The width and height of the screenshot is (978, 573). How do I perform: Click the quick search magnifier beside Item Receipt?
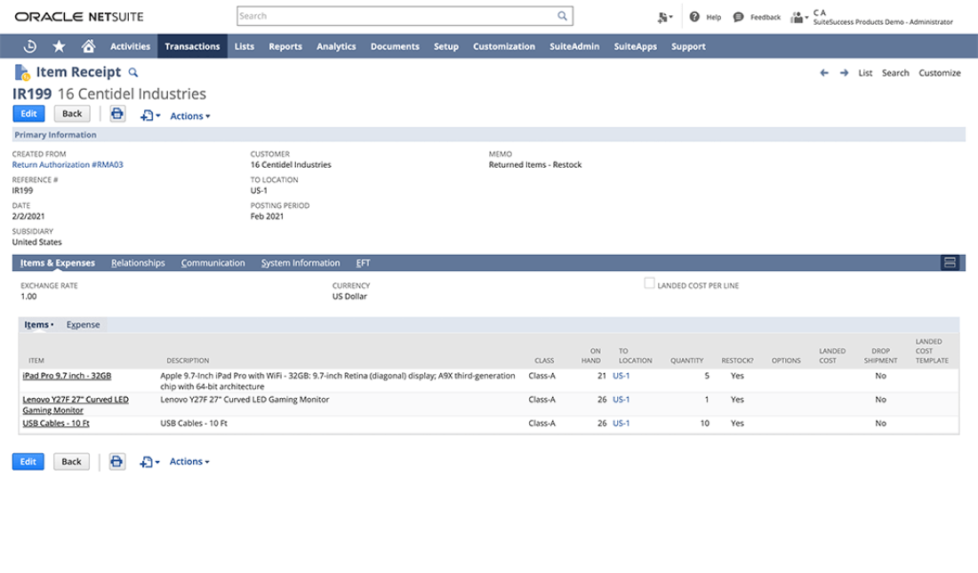point(132,73)
